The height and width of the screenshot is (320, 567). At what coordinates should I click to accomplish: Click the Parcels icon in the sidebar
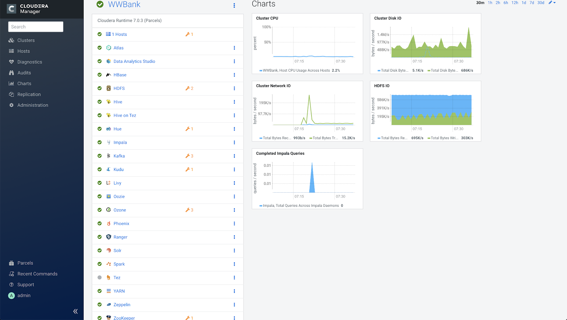pyautogui.click(x=12, y=263)
